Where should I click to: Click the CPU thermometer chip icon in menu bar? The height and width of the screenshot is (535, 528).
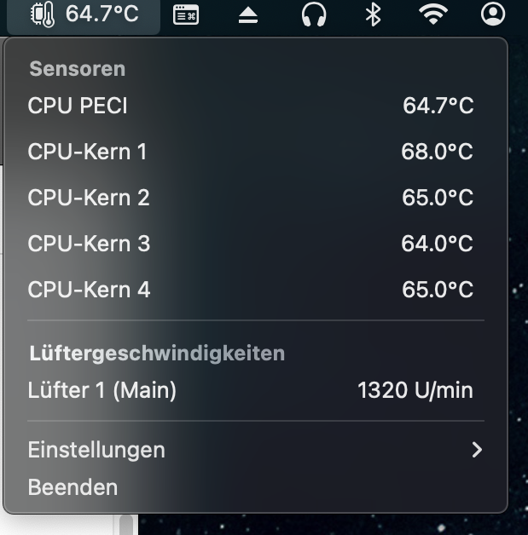pyautogui.click(x=41, y=14)
